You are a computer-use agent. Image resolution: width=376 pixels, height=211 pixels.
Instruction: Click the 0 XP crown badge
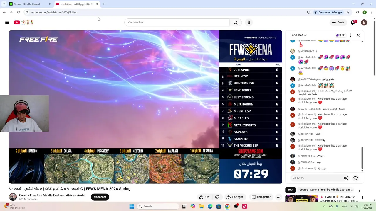[340, 35]
